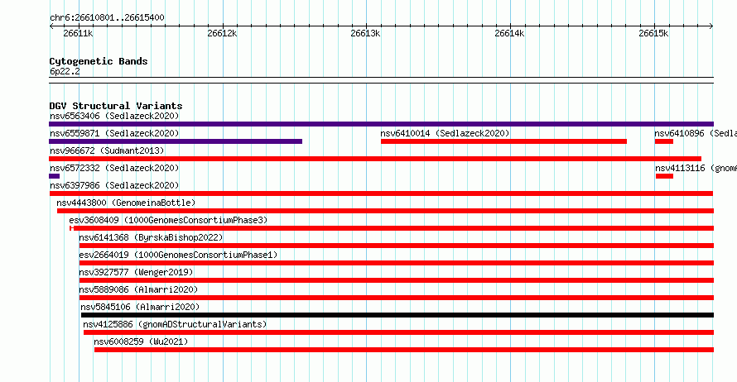The height and width of the screenshot is (382, 737).
Task: Click the DGV Structural Variants track title
Action: (x=116, y=106)
